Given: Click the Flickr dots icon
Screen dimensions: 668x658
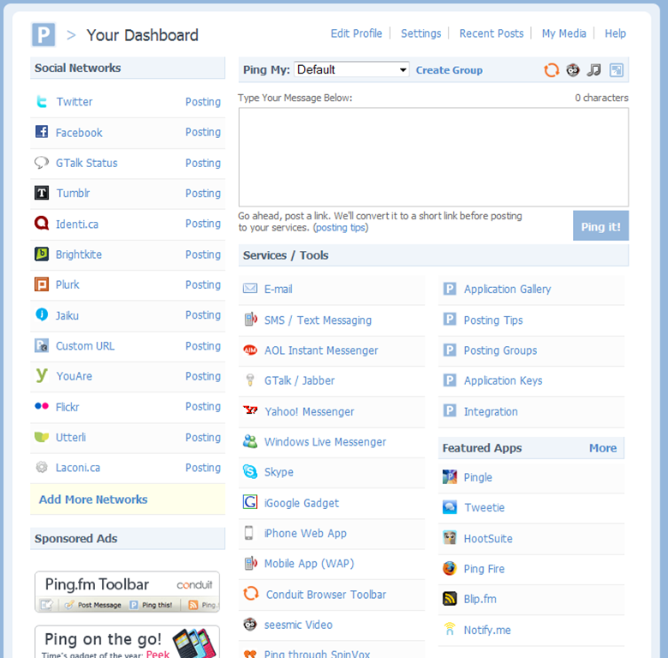Looking at the screenshot, I should click(41, 406).
